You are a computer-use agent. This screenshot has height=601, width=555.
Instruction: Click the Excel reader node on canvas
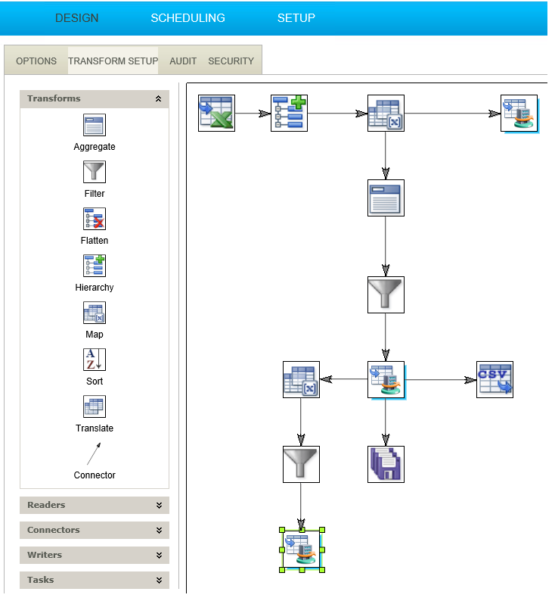click(216, 114)
